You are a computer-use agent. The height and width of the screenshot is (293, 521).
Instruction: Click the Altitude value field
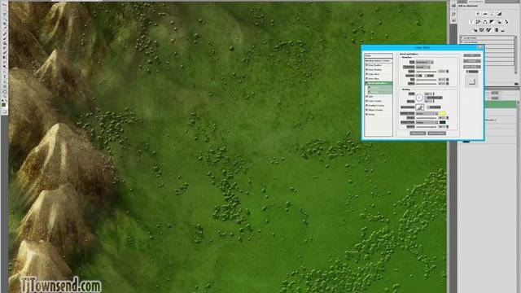pos(428,101)
